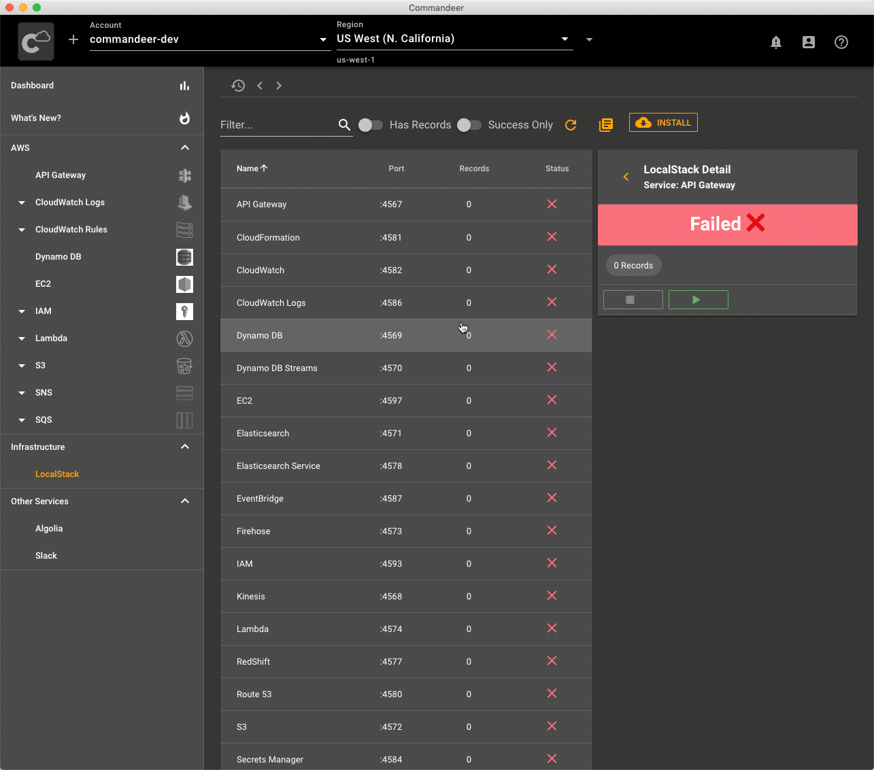Click the Dynamo DB sidebar icon
874x770 pixels.
[184, 257]
